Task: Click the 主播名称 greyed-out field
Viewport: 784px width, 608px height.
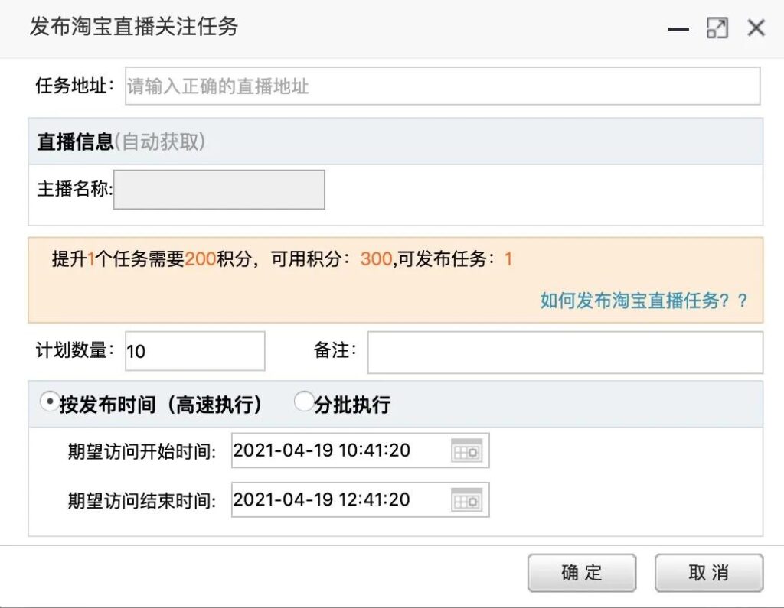Action: [219, 190]
